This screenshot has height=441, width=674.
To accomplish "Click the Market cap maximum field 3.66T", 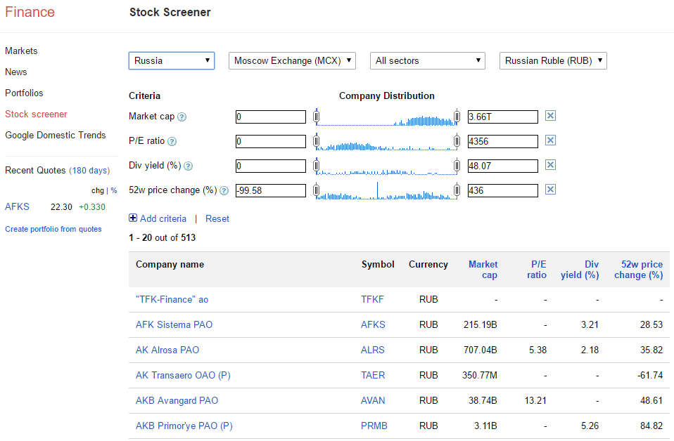I will tap(503, 117).
